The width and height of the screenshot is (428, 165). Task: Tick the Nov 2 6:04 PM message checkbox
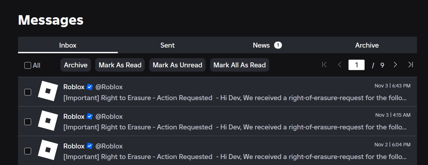[28, 151]
